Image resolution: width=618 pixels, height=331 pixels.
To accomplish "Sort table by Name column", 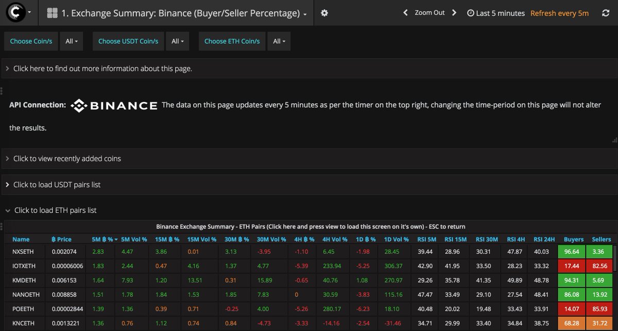I will pyautogui.click(x=21, y=239).
